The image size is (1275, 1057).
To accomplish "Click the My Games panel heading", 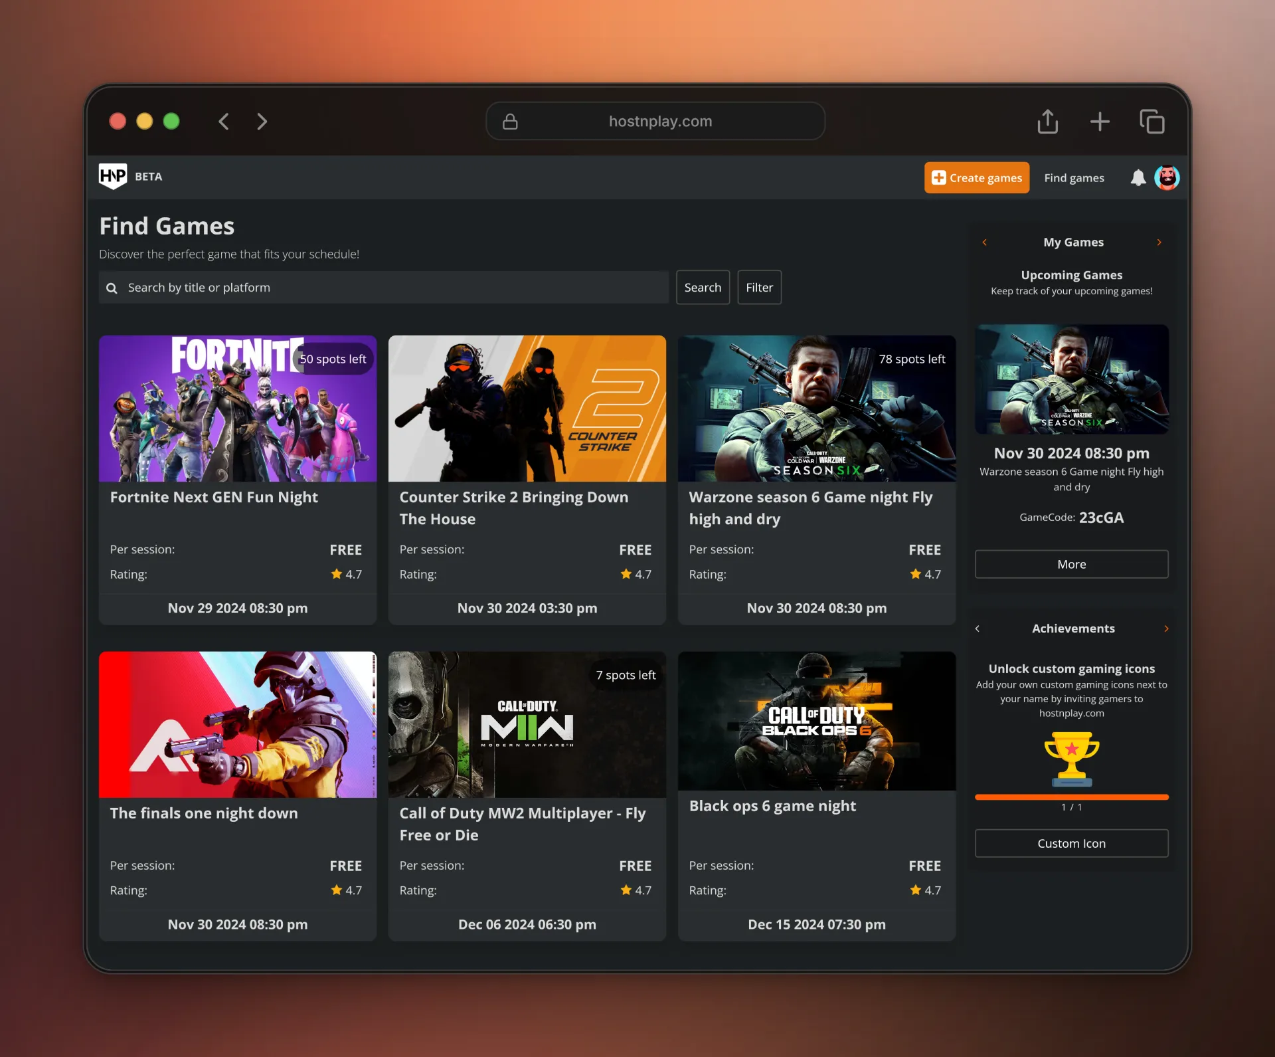I will coord(1073,242).
